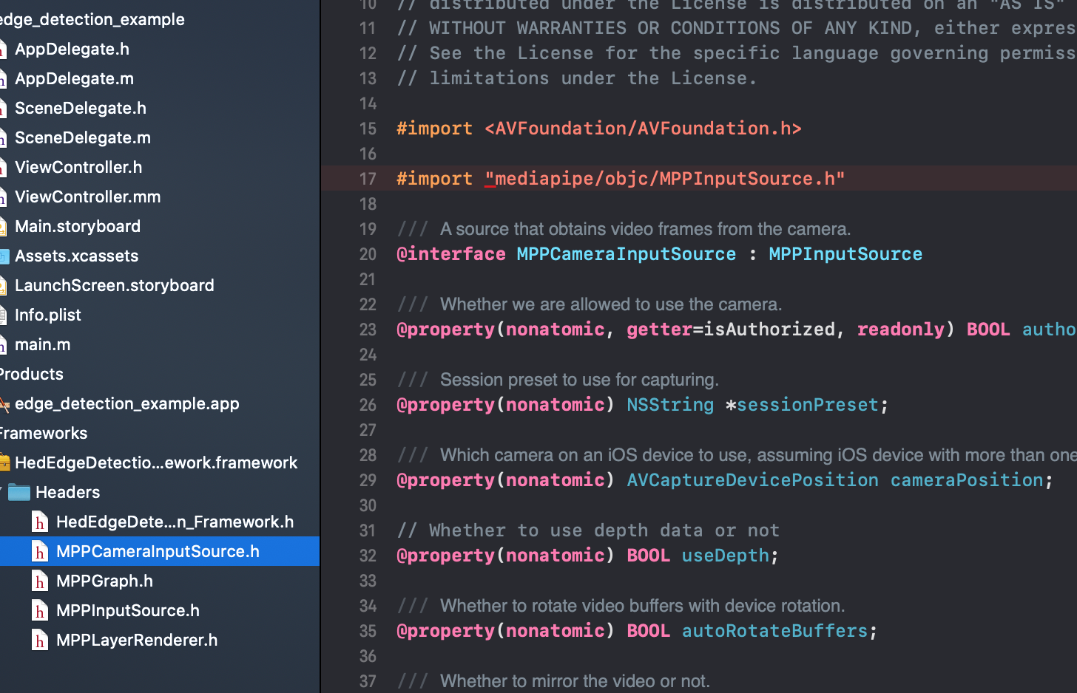
Task: Click the app bundle icon for edge_detection_example.app
Action: pos(4,403)
